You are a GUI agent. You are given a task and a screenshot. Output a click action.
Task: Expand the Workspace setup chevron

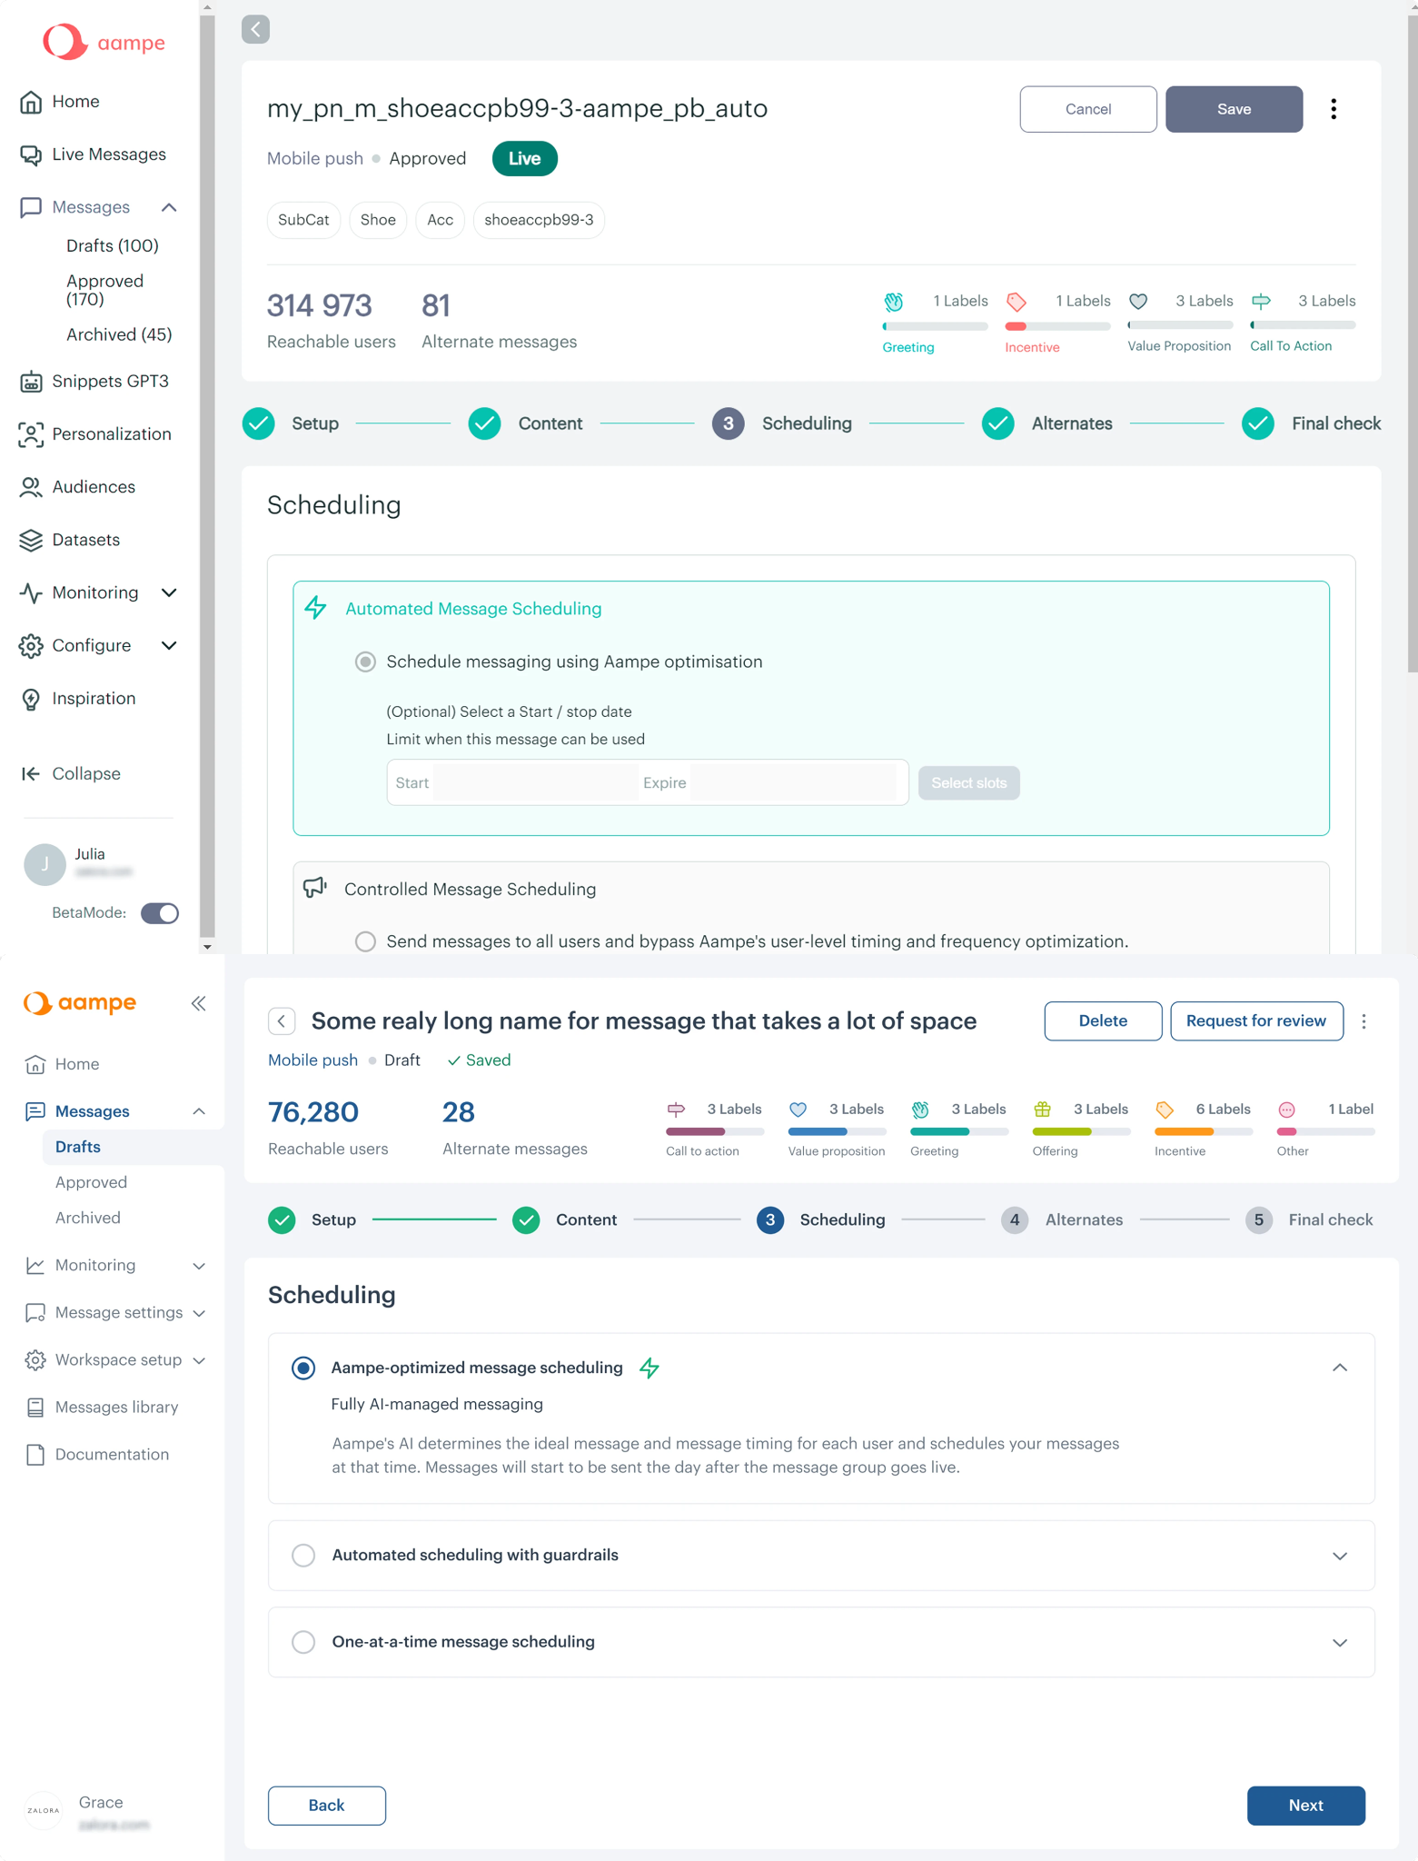coord(199,1360)
